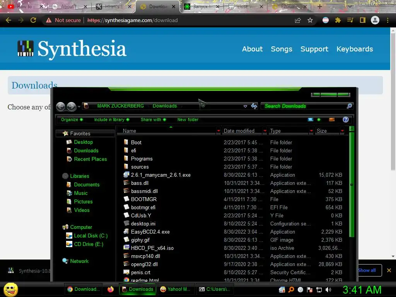Switch to the Hiren's browser tab
The height and width of the screenshot is (297, 396).
114,7
